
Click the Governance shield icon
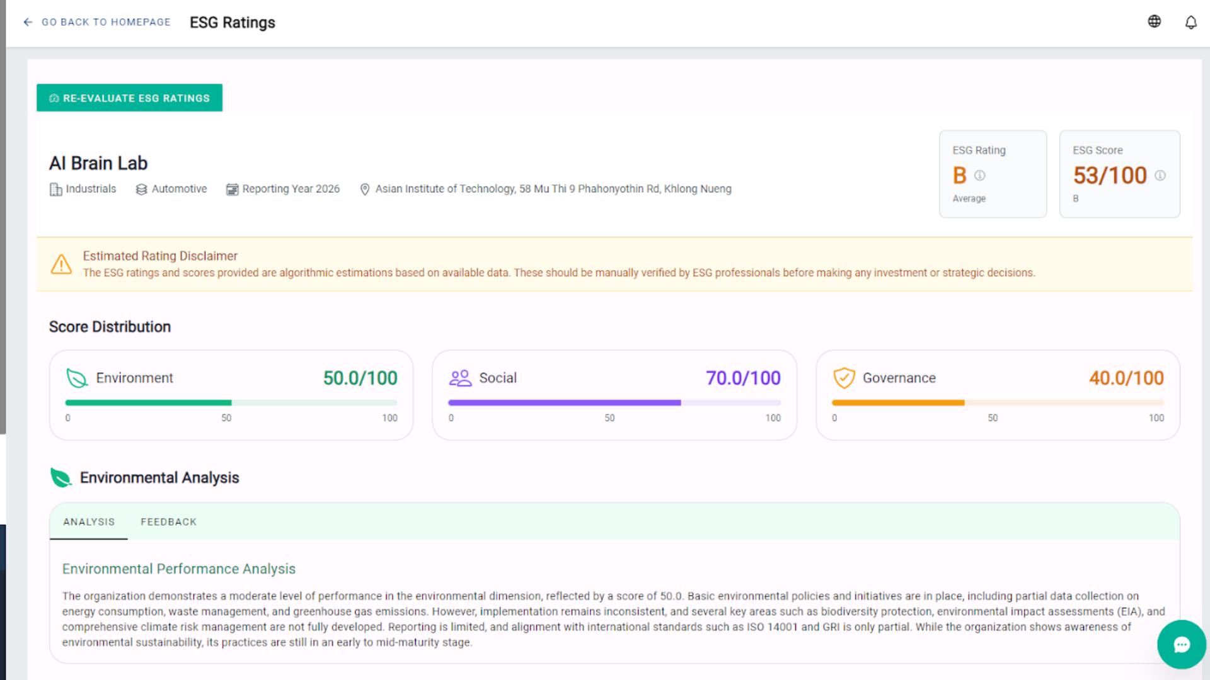coord(844,378)
